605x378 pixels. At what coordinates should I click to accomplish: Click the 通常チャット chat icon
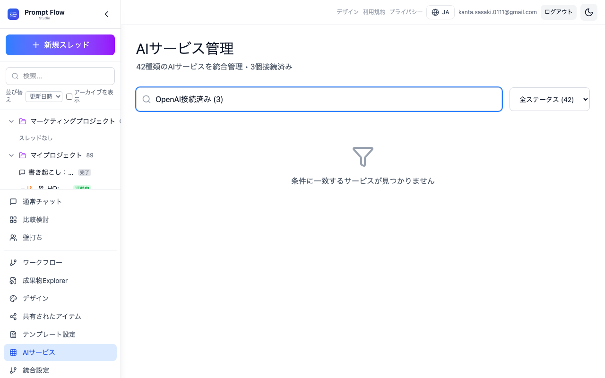pyautogui.click(x=13, y=202)
